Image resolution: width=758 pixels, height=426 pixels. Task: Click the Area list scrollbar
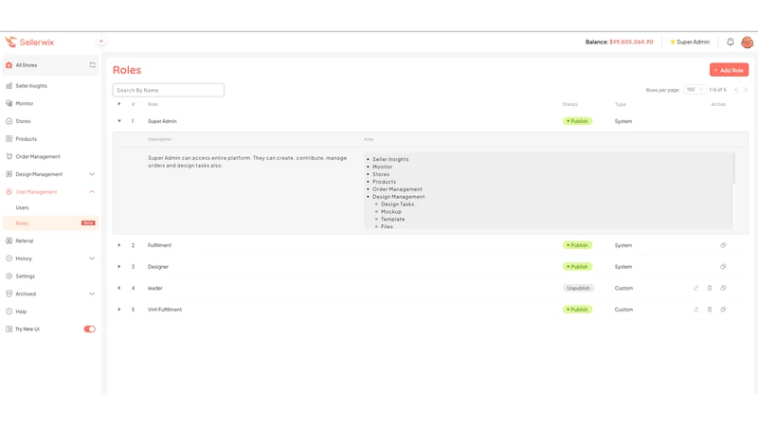click(x=733, y=169)
